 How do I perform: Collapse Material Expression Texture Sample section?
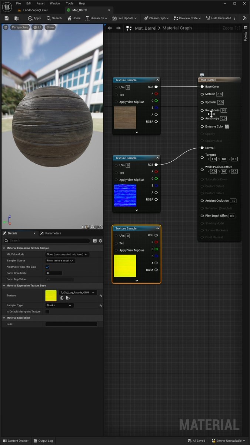click(4, 248)
